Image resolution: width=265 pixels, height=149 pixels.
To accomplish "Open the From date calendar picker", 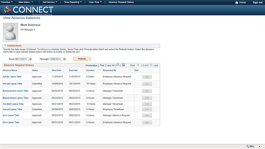I will click(30, 59).
